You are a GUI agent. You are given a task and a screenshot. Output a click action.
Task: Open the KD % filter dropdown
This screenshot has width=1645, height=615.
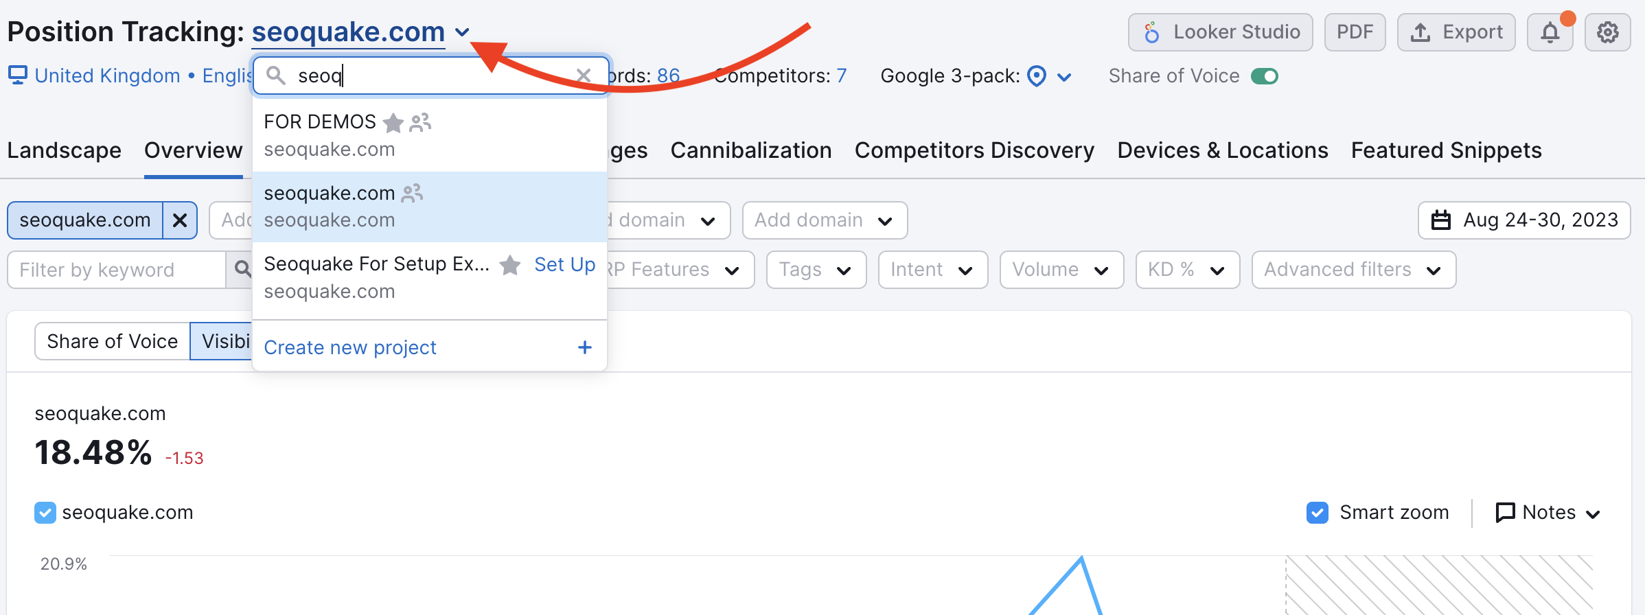pyautogui.click(x=1188, y=270)
